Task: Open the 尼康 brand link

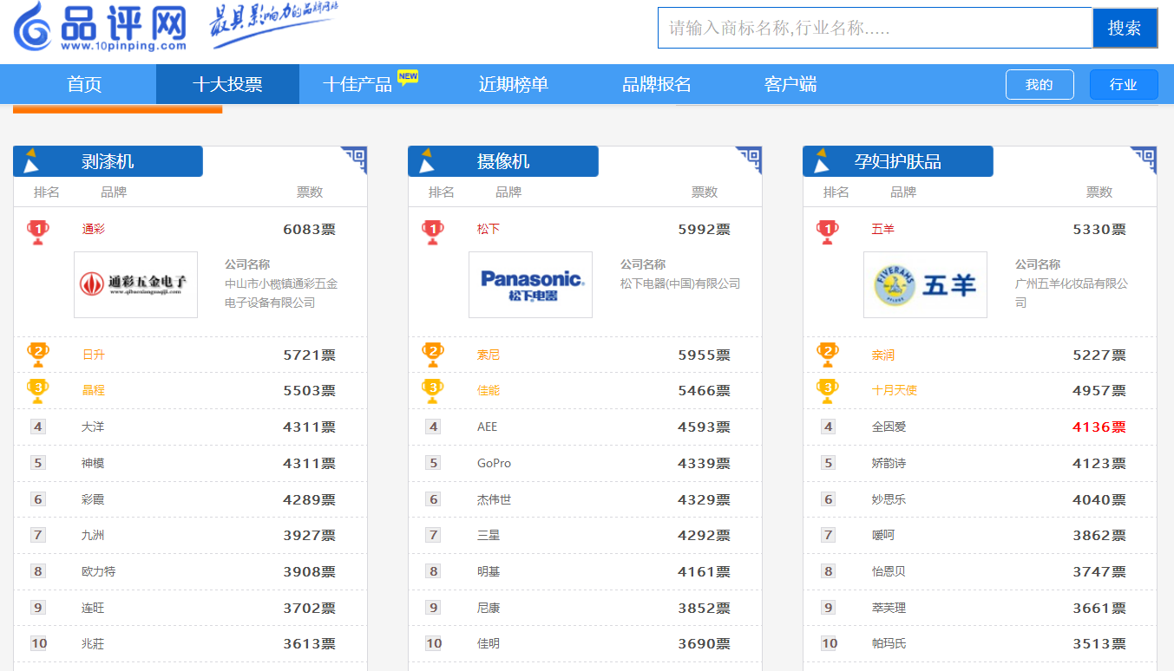Action: [x=489, y=608]
